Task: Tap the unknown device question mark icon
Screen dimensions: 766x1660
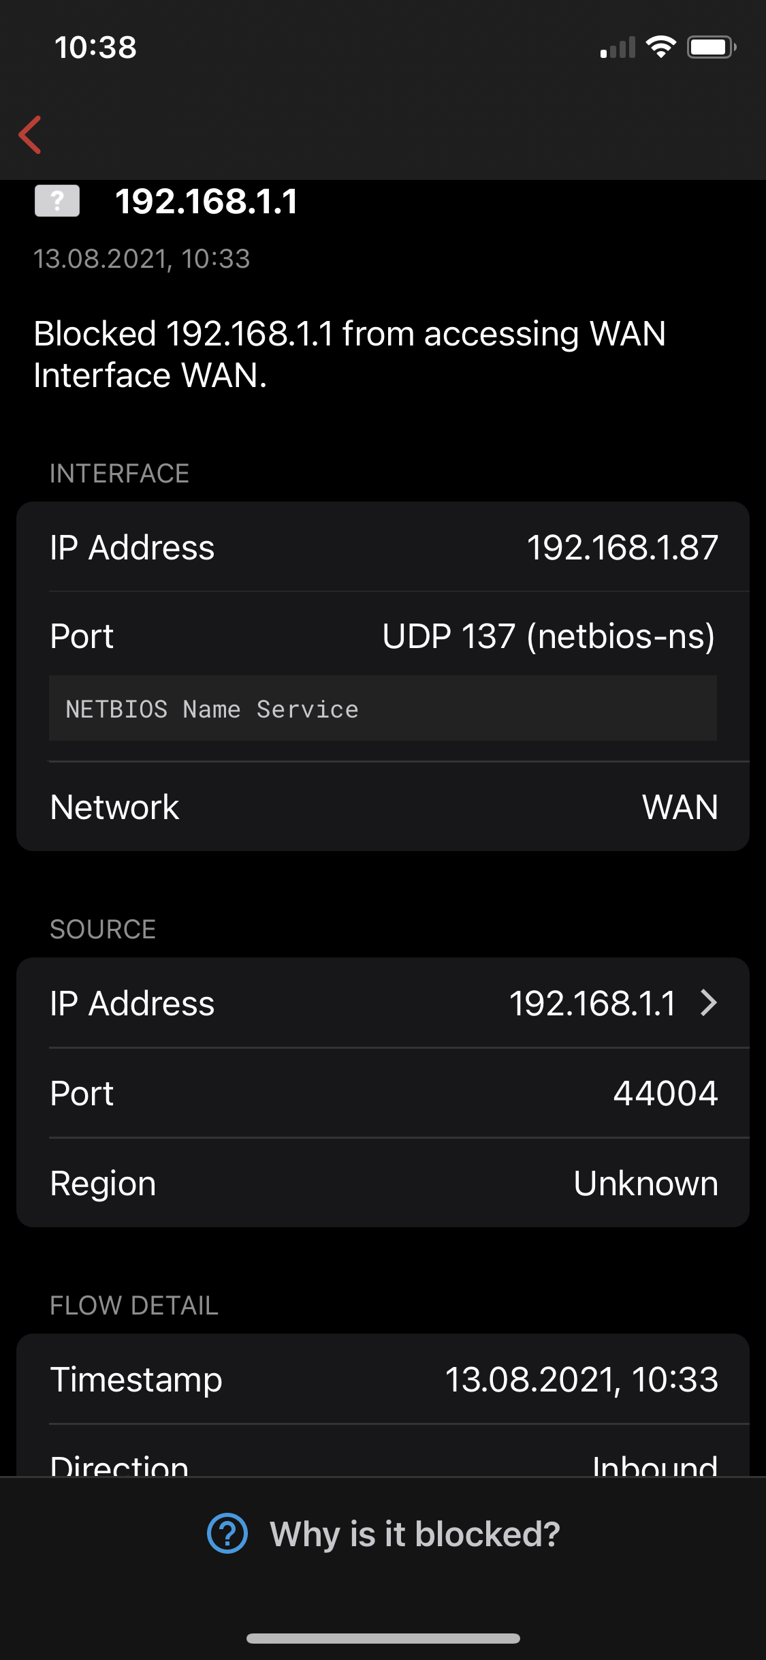Action: coord(57,201)
